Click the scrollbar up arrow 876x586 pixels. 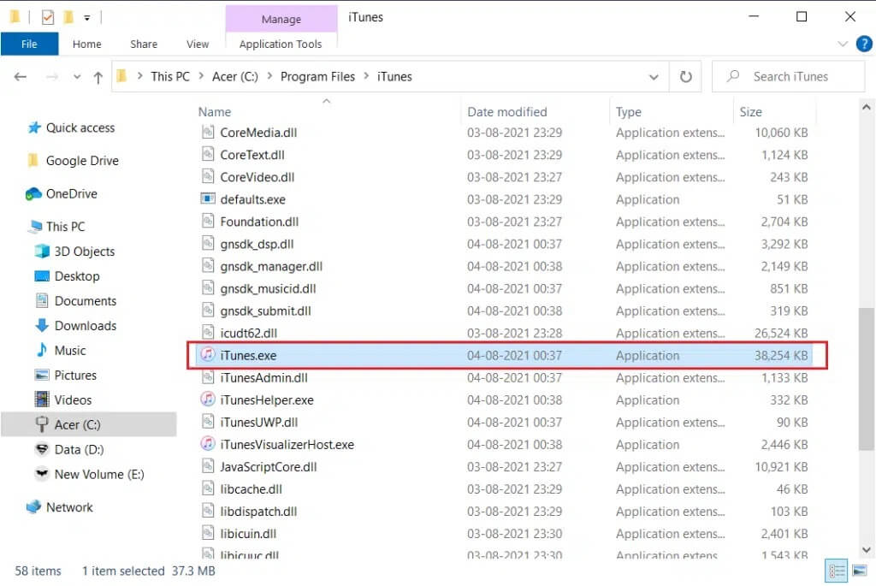click(x=866, y=107)
